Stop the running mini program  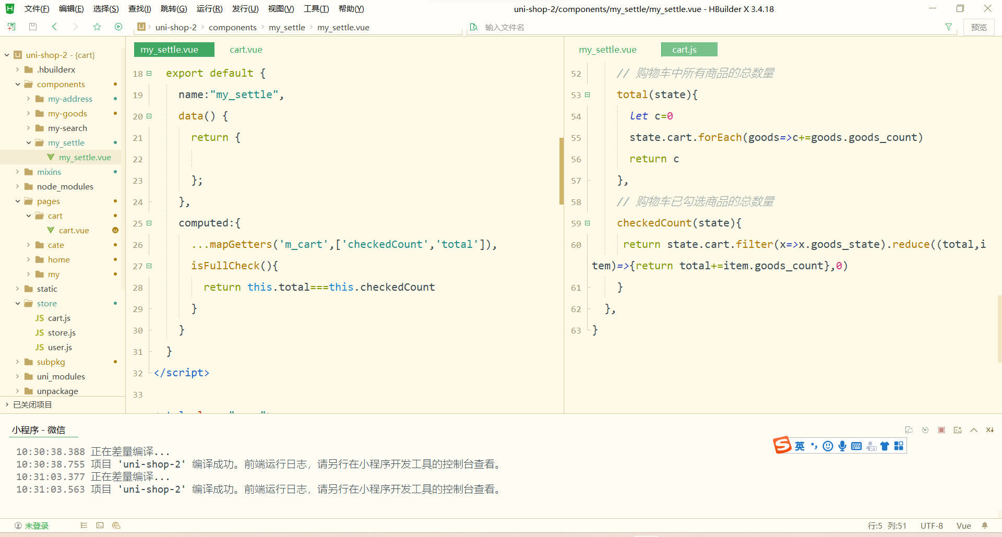tap(941, 430)
